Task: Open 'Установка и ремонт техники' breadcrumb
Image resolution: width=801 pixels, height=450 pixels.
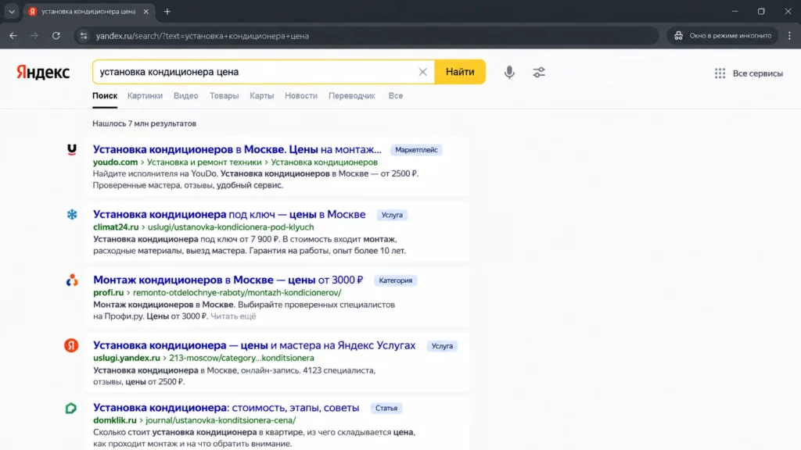Action: (x=204, y=162)
